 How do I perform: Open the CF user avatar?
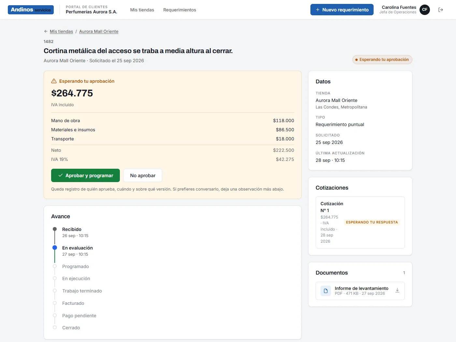(424, 10)
